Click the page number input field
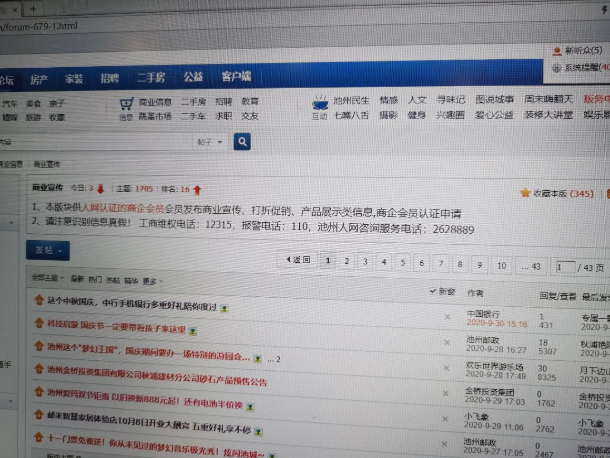This screenshot has height=458, width=610. (564, 267)
